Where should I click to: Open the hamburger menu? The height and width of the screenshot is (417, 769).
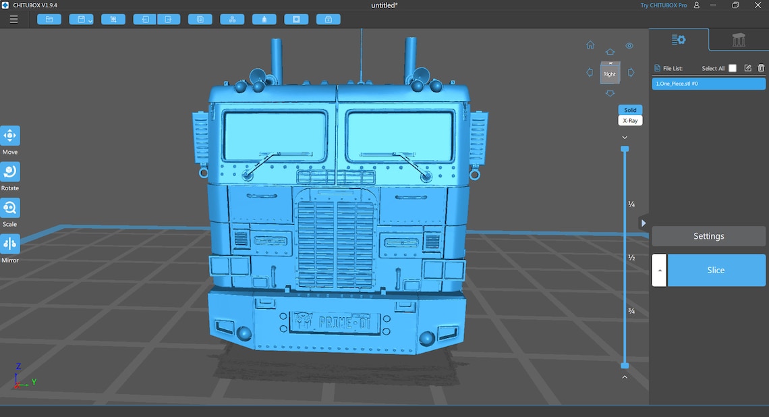[13, 19]
